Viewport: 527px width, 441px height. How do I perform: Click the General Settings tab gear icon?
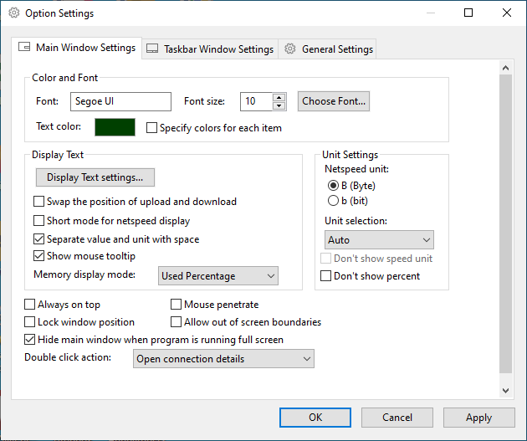(290, 49)
